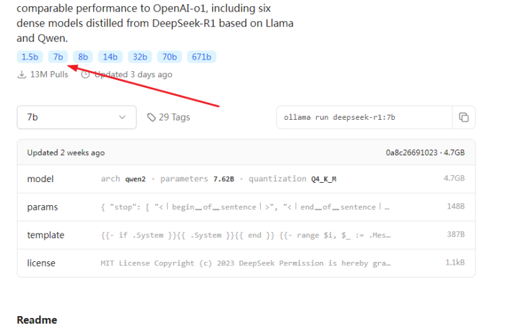
Task: Click the tag icon beside 29 Tags
Action: pos(152,117)
